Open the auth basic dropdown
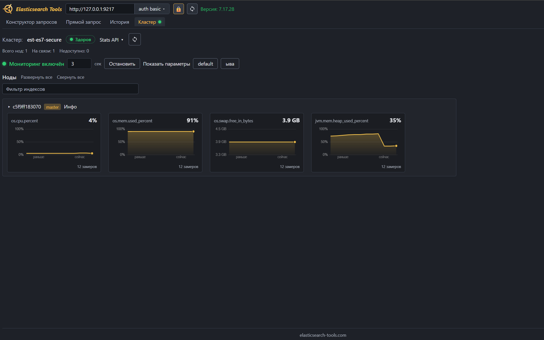 pyautogui.click(x=152, y=9)
